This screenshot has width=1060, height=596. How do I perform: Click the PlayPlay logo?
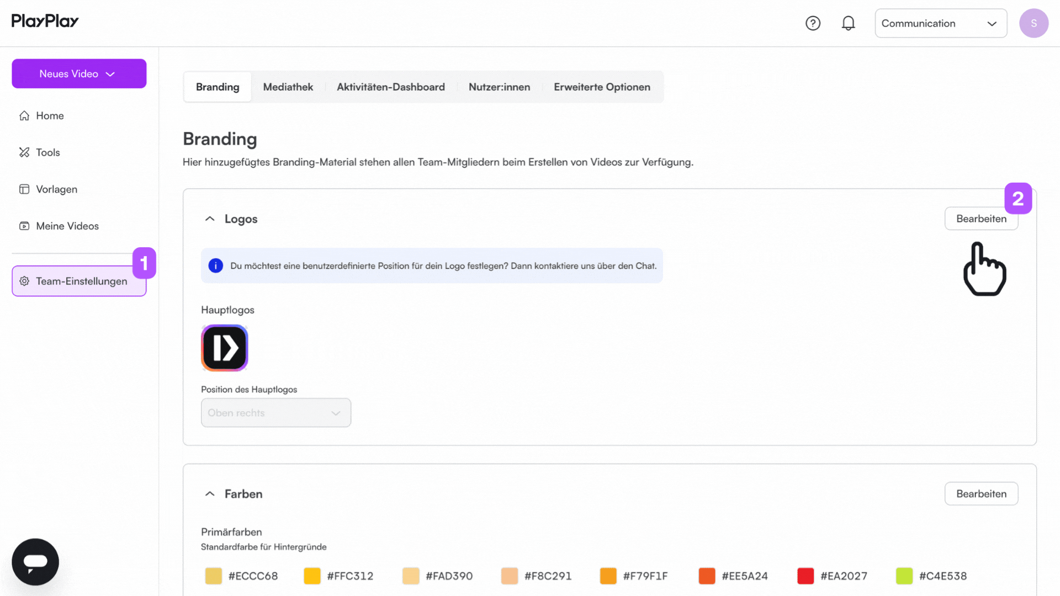[x=45, y=21]
